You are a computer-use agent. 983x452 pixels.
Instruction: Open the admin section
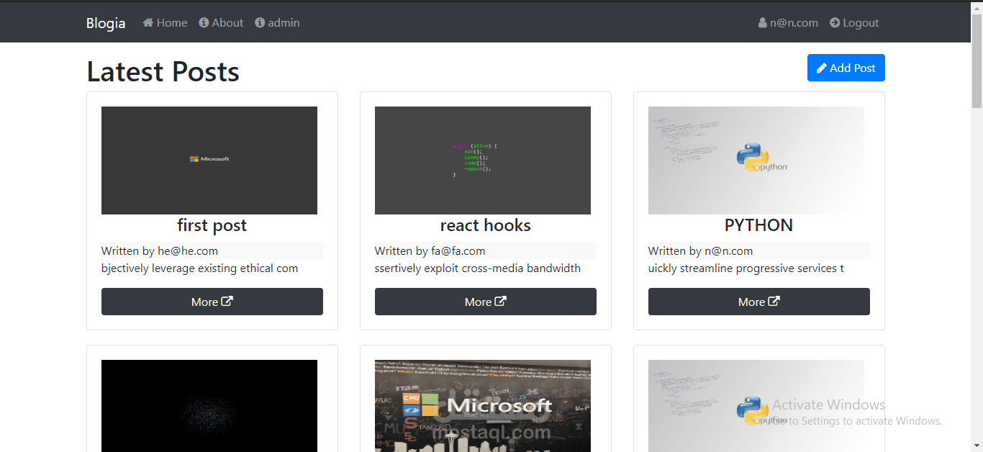coord(277,22)
